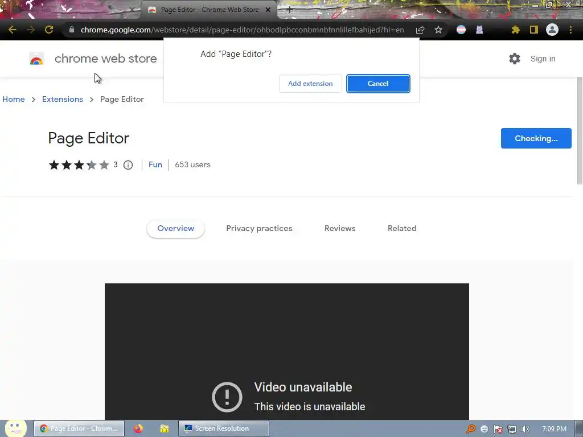583x437 pixels.
Task: Click the "Page Editor" heading
Action: point(88,138)
